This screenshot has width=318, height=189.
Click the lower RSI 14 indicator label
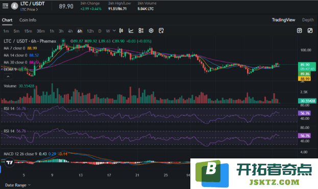click(9, 131)
